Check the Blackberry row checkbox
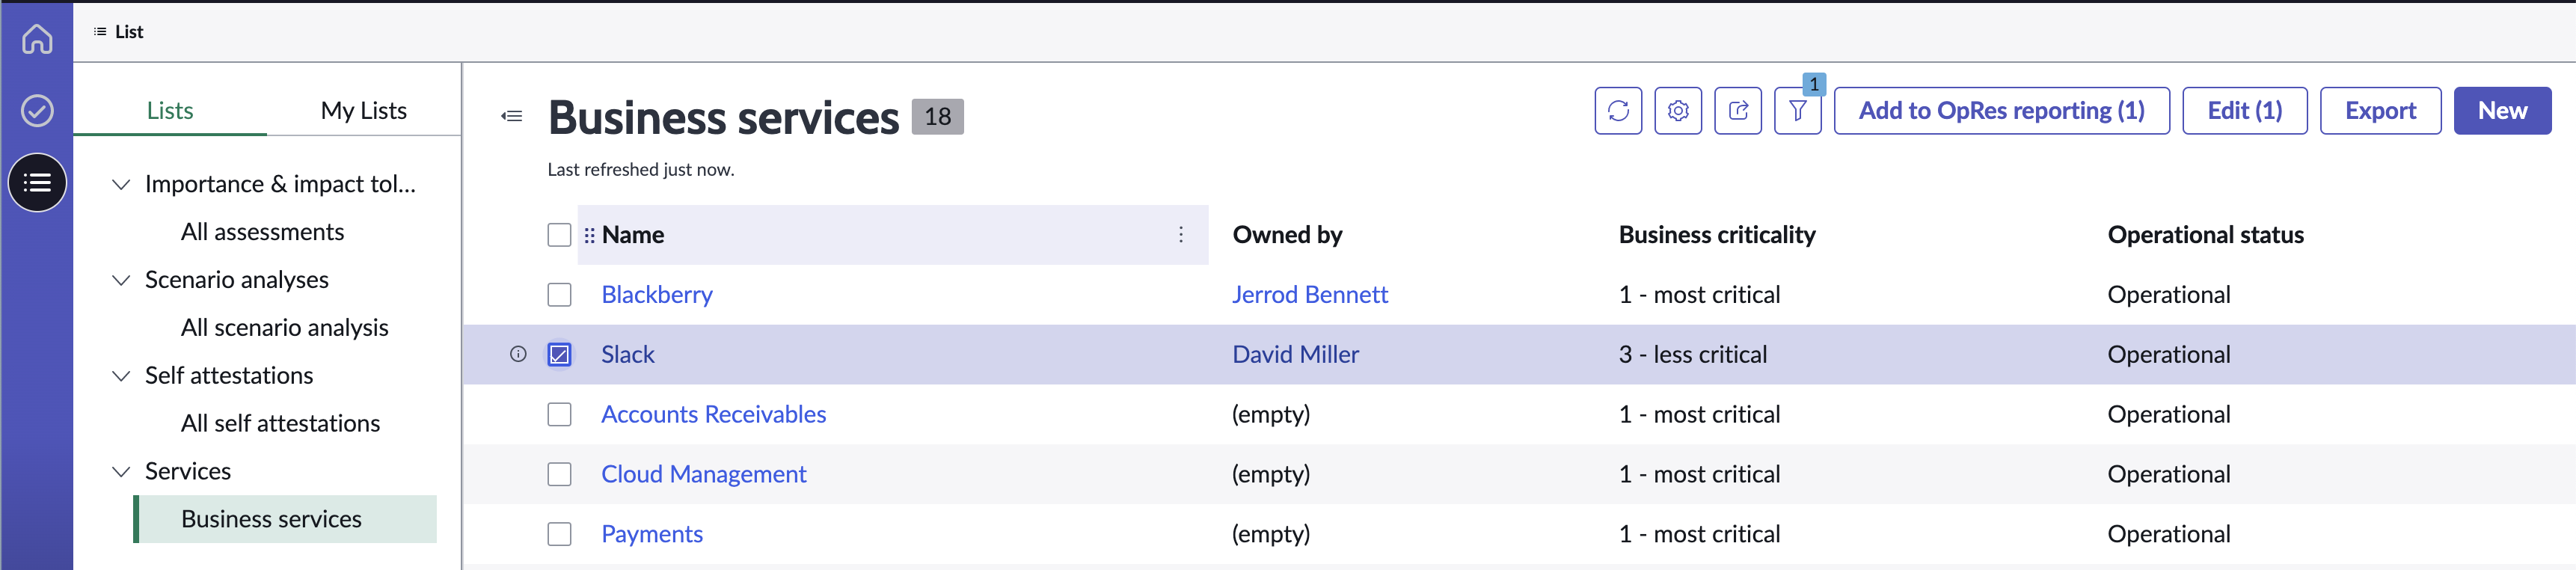Viewport: 2576px width, 570px height. (560, 295)
